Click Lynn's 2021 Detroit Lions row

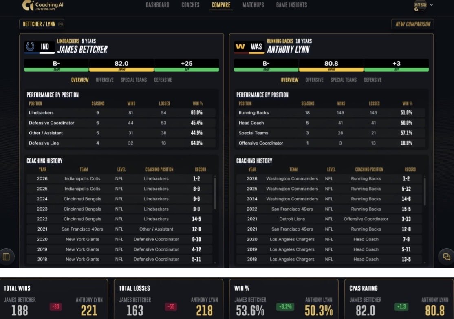329,219
